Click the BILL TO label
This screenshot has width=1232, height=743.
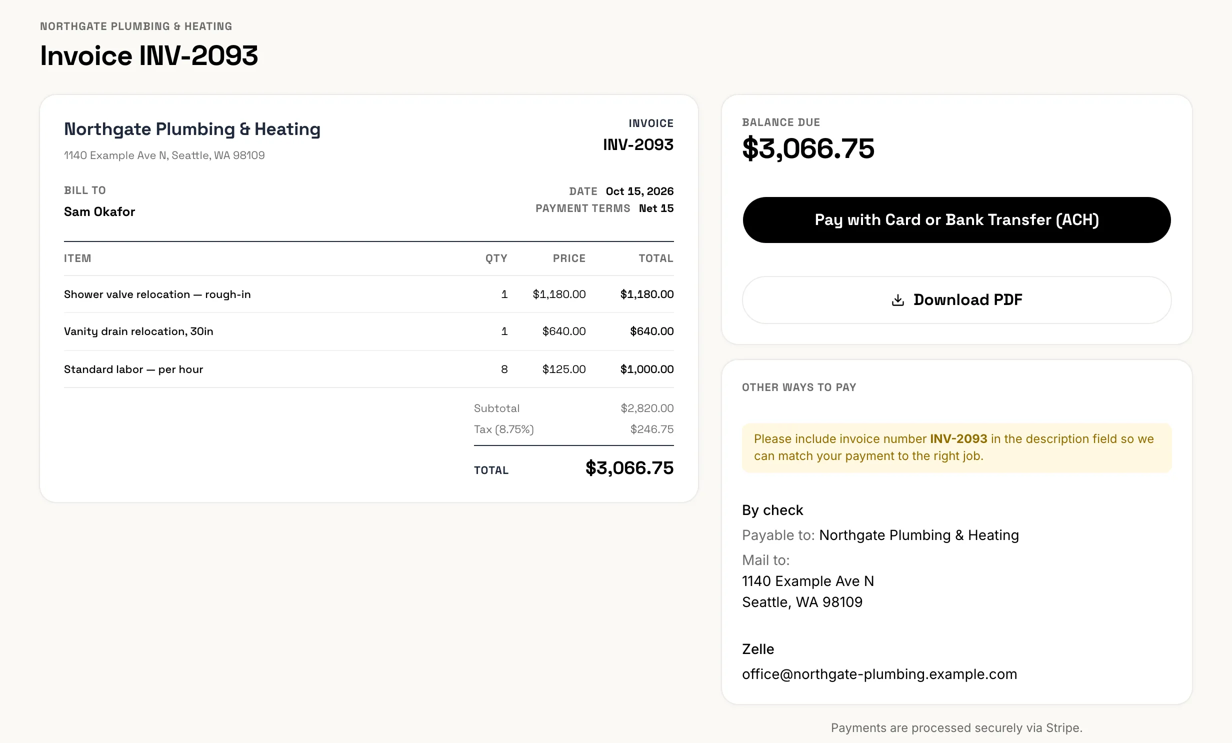85,190
